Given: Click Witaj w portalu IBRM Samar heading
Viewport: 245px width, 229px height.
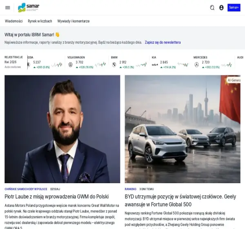Looking at the screenshot, I should (32, 35).
